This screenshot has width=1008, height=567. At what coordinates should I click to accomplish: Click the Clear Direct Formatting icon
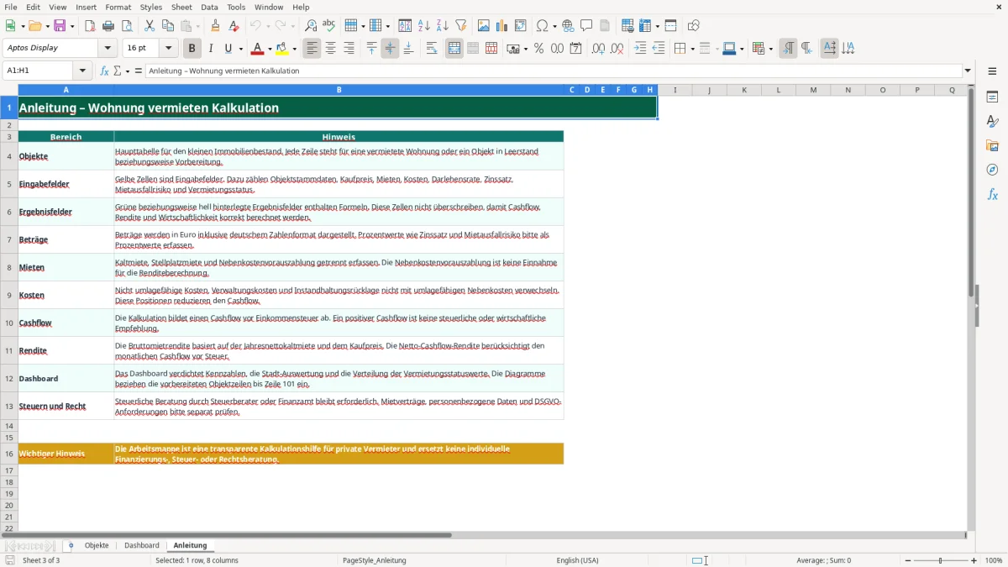pyautogui.click(x=234, y=26)
